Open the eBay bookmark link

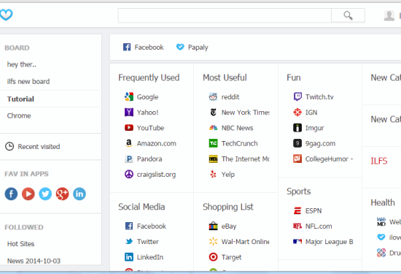[x=229, y=227]
